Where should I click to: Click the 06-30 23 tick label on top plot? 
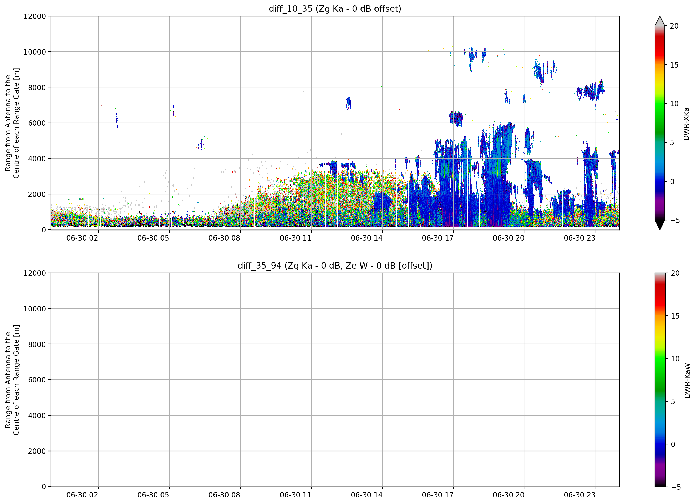point(580,238)
